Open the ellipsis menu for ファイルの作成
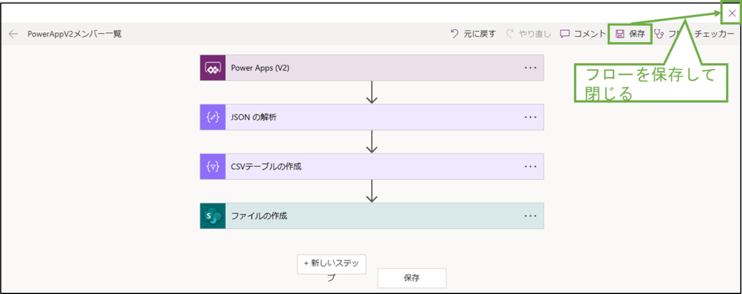 pos(531,216)
